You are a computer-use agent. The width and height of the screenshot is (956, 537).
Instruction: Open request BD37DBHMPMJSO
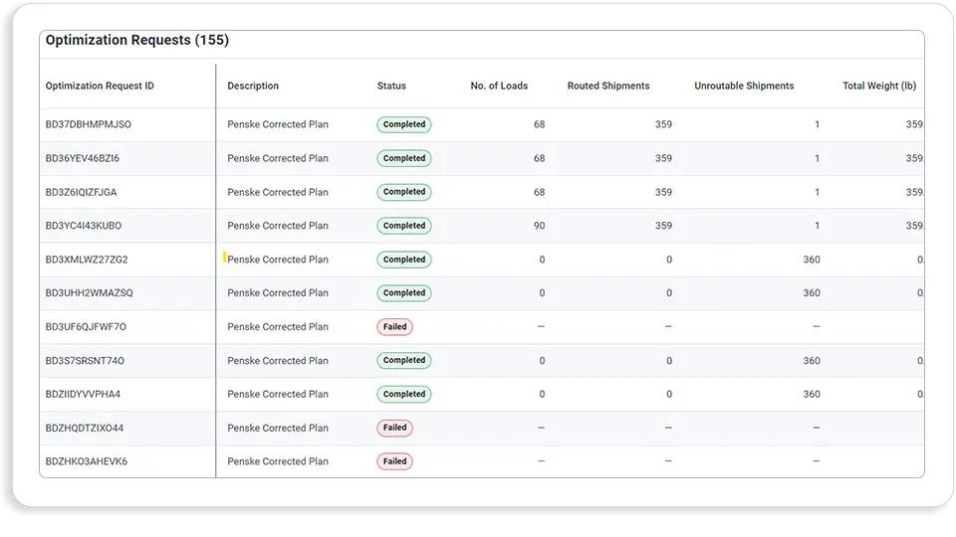89,125
